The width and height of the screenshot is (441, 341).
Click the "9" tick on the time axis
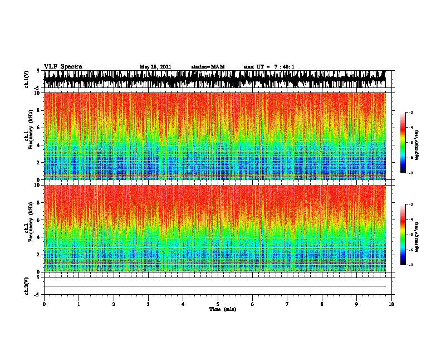(356, 304)
